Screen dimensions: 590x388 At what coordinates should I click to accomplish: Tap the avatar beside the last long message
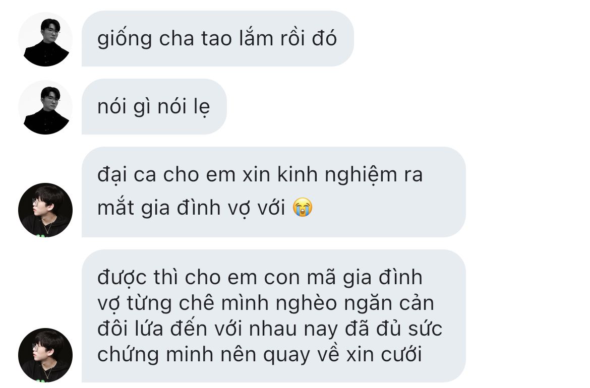pos(45,355)
